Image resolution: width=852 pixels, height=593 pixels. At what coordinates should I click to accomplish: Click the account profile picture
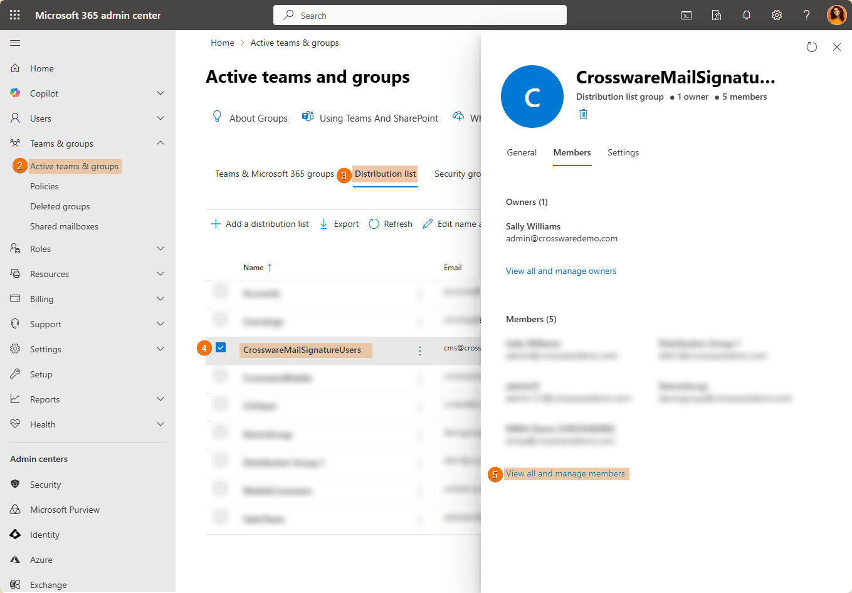pos(836,15)
